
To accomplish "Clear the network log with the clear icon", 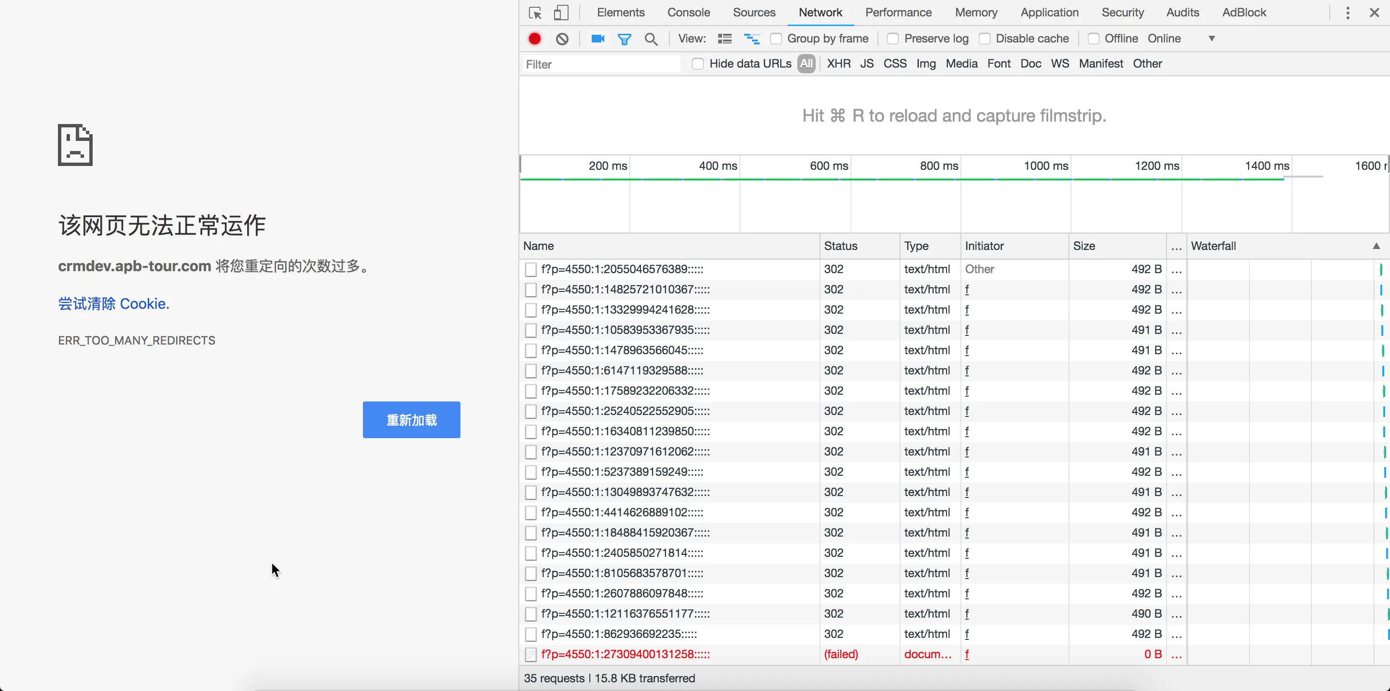I will point(562,39).
